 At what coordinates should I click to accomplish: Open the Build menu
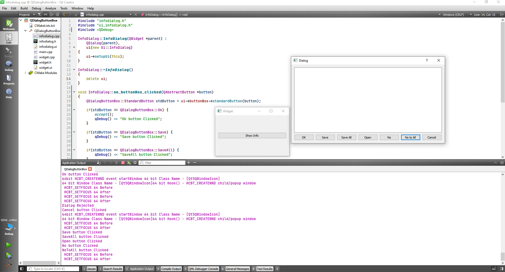[x=24, y=8]
